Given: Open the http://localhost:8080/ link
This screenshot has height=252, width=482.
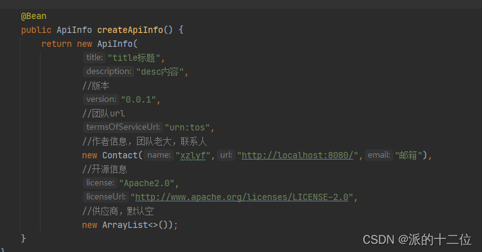Looking at the screenshot, I should (297, 155).
